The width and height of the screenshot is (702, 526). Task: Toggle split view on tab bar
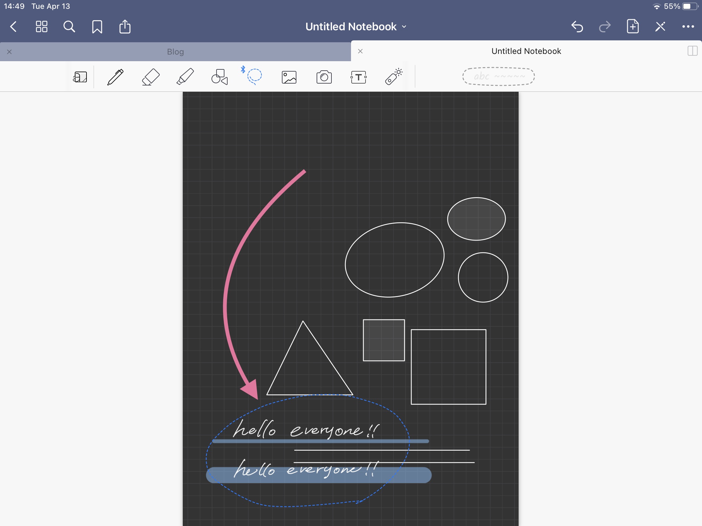click(692, 51)
